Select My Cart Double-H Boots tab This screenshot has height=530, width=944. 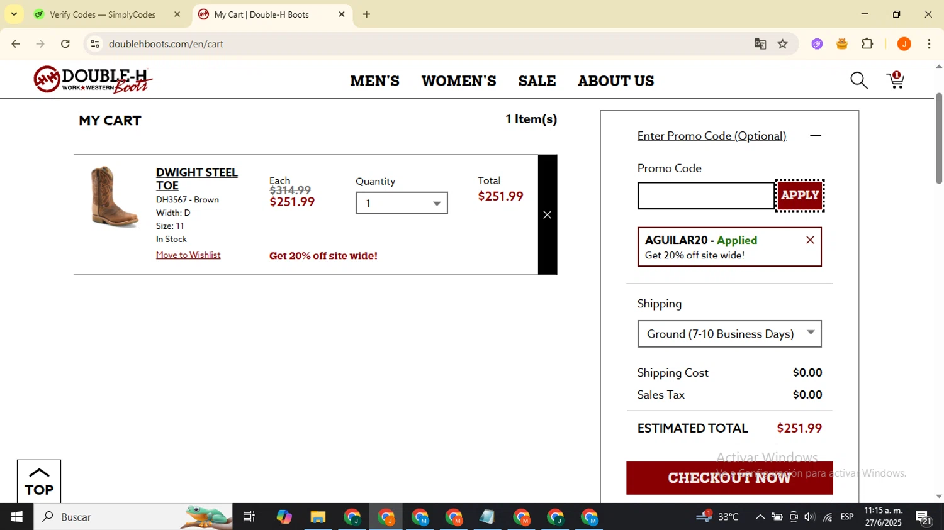(x=262, y=14)
